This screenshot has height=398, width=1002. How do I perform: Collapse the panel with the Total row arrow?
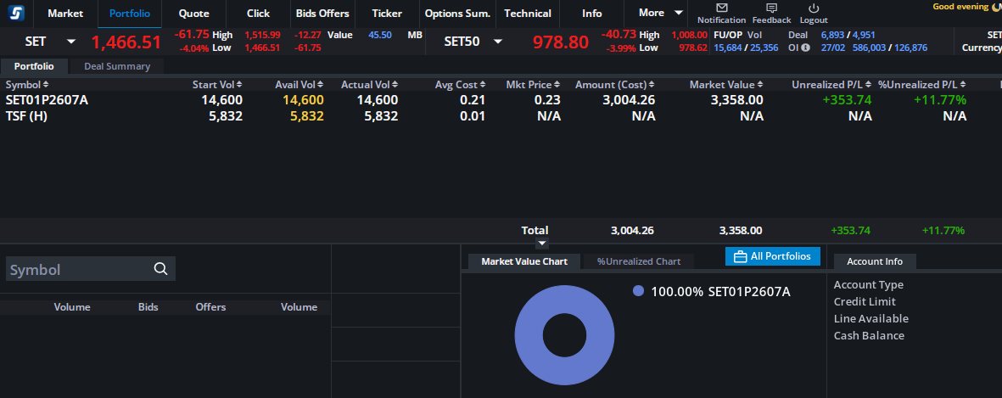click(542, 244)
